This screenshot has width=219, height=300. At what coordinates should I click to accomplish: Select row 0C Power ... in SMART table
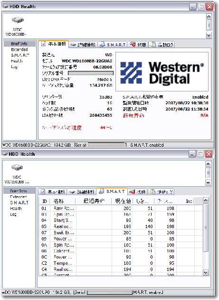(121, 257)
